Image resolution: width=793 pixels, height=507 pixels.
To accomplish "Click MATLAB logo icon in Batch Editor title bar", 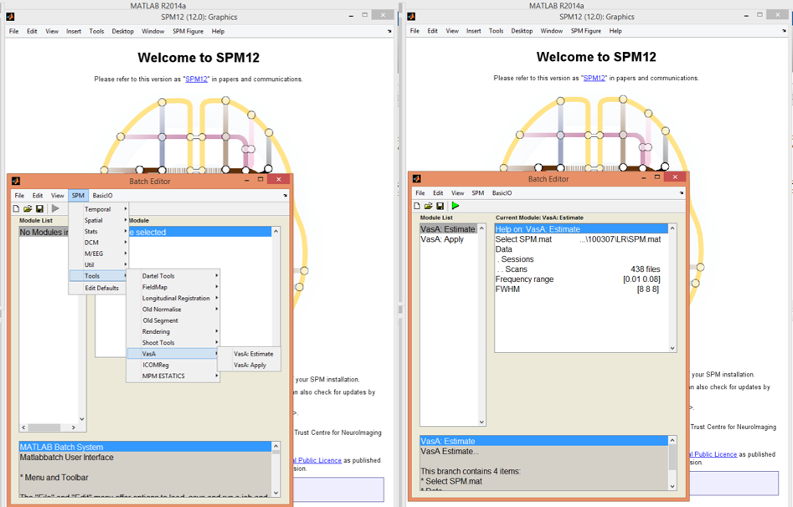I will click(x=15, y=180).
